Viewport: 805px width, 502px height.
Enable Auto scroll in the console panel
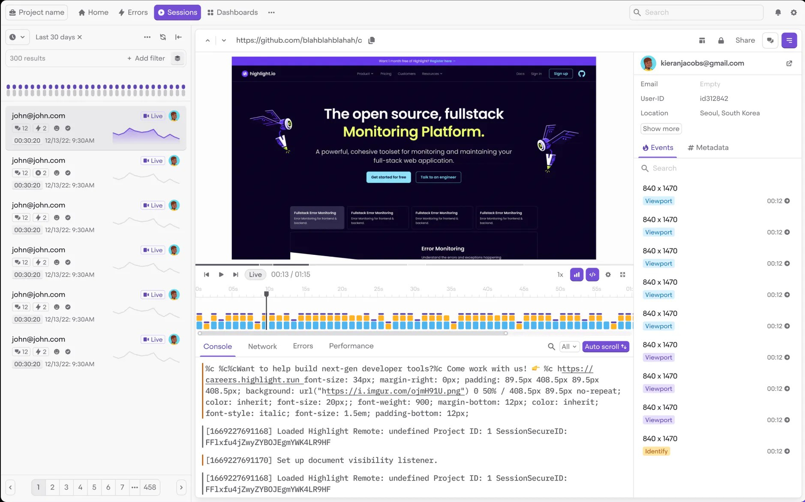tap(605, 347)
